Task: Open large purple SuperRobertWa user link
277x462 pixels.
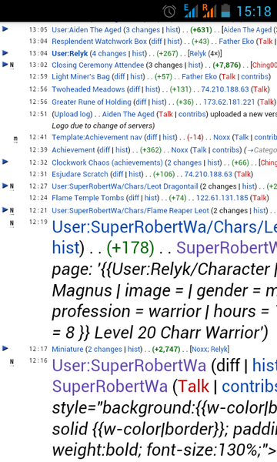Action: click(x=110, y=387)
